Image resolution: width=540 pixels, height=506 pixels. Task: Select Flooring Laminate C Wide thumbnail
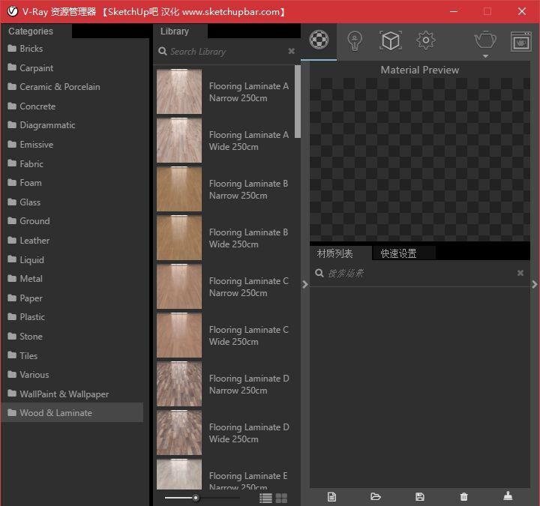click(x=179, y=335)
